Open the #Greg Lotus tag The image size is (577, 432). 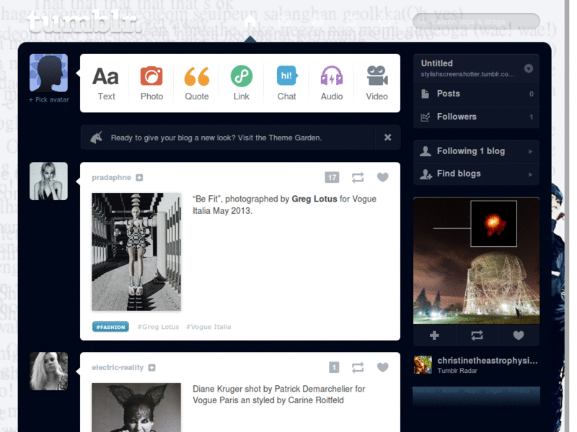pyautogui.click(x=158, y=327)
